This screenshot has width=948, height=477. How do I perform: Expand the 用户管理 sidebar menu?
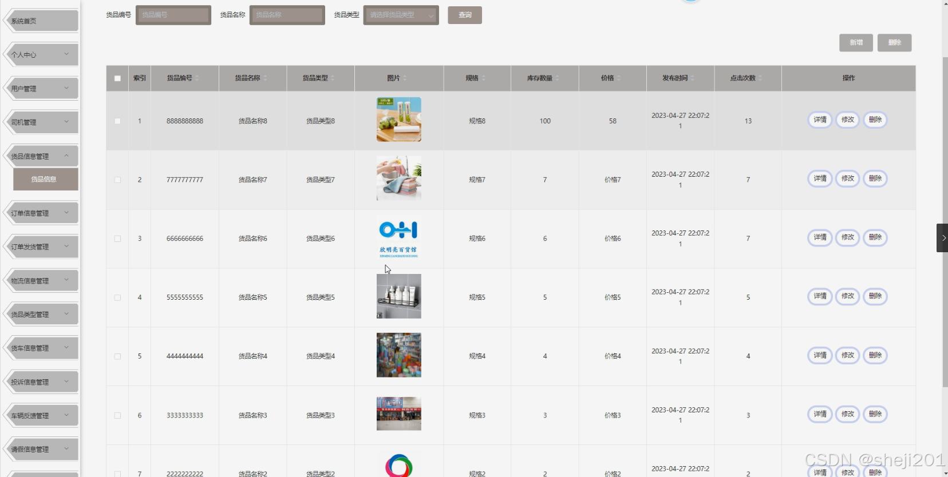[41, 89]
